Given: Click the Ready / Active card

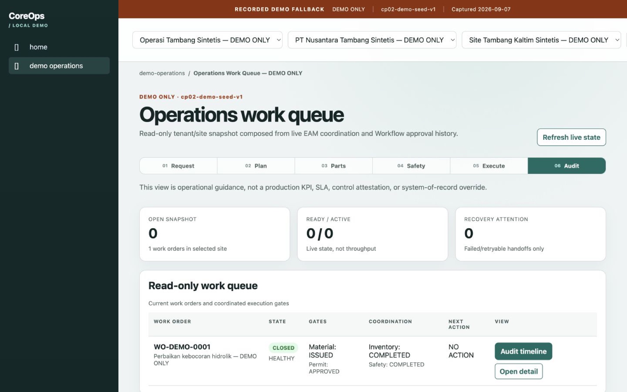Looking at the screenshot, I should coord(372,234).
